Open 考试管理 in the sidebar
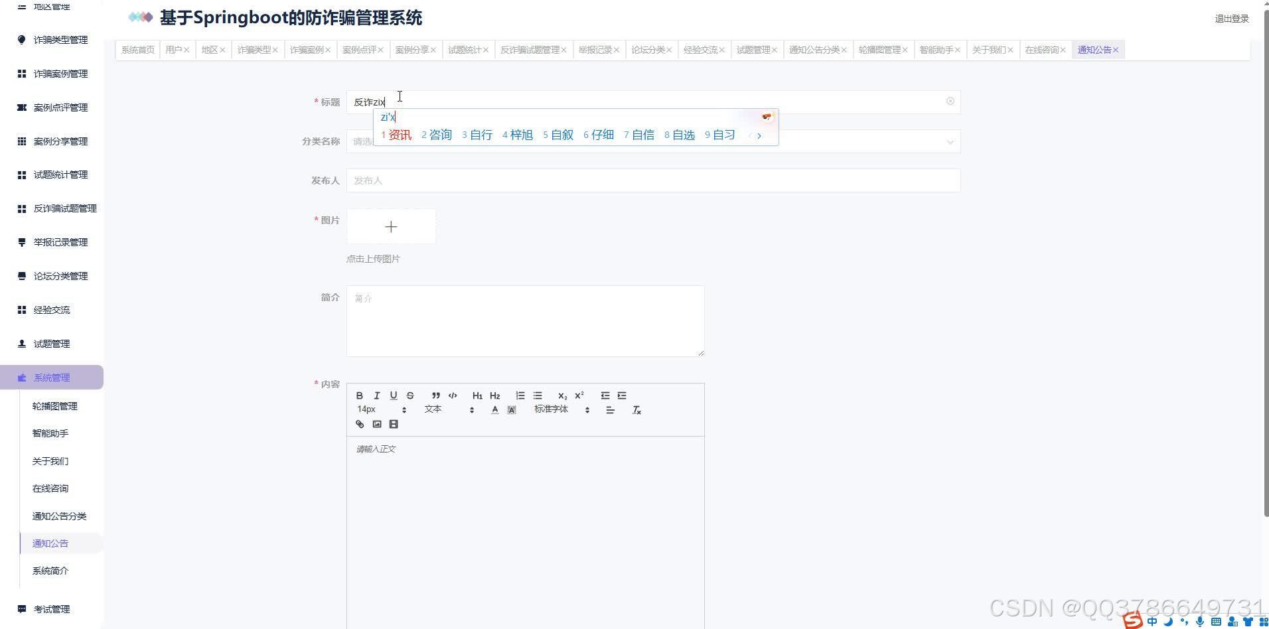 pyautogui.click(x=52, y=609)
